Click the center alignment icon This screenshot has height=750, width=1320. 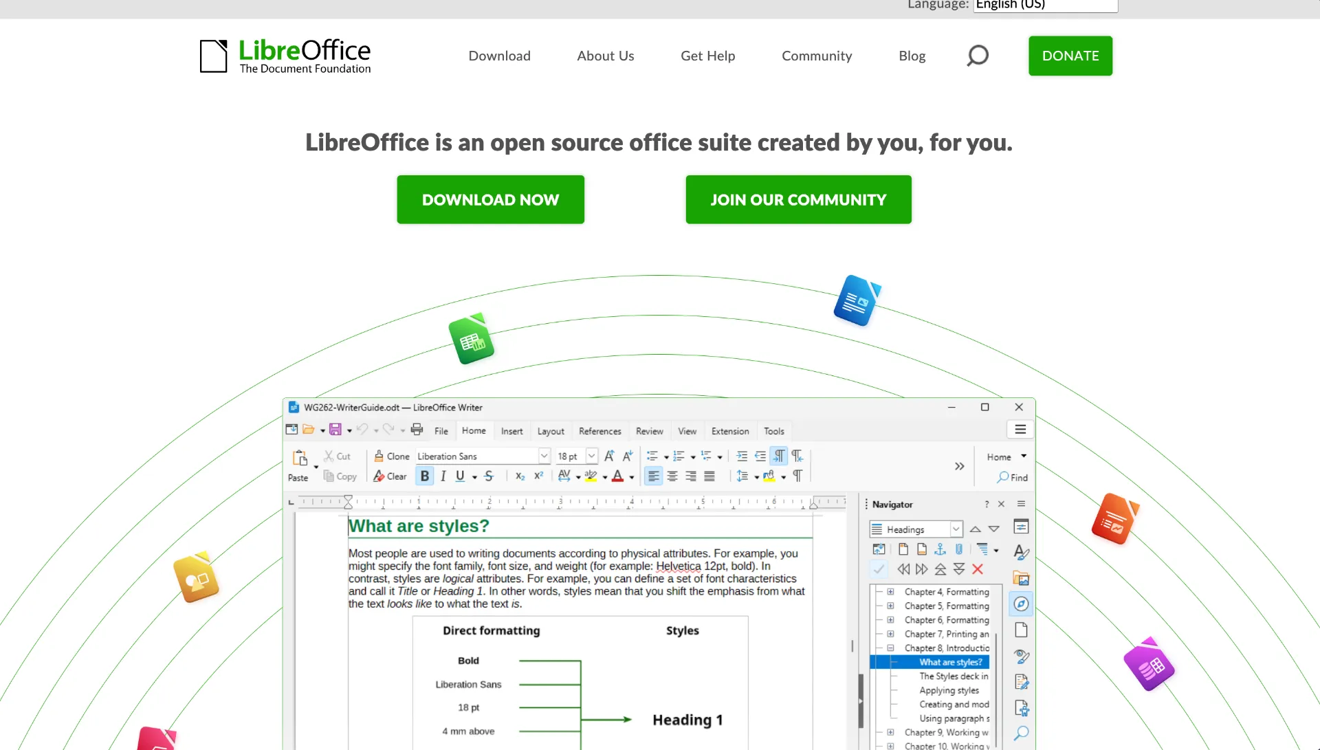pyautogui.click(x=672, y=476)
